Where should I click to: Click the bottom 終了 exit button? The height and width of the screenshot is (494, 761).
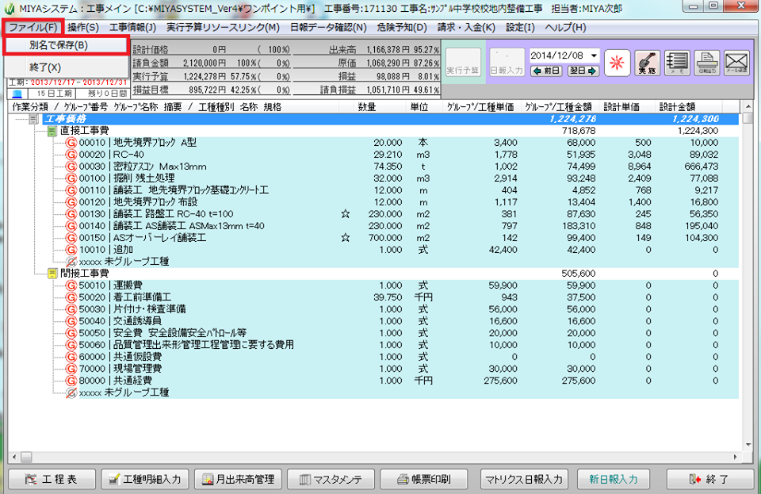point(709,480)
